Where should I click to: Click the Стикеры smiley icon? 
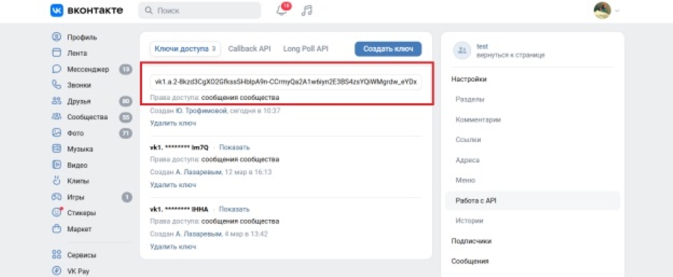[x=57, y=213]
